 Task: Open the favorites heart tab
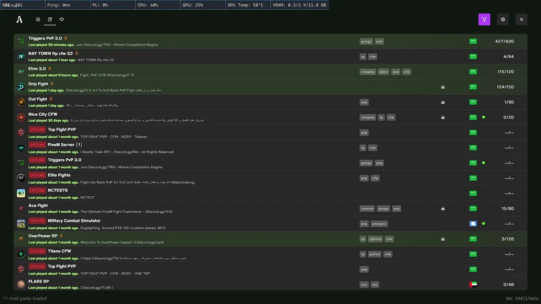(x=62, y=19)
